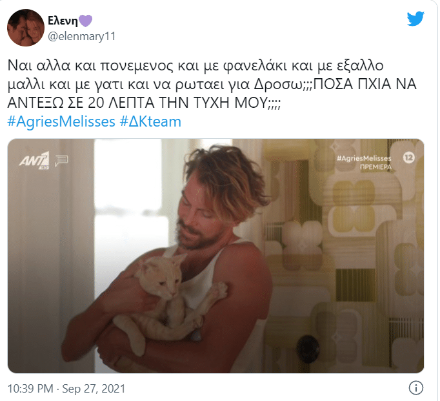Click the 12 age rating badge
Image resolution: width=440 pixels, height=401 pixels.
click(409, 158)
